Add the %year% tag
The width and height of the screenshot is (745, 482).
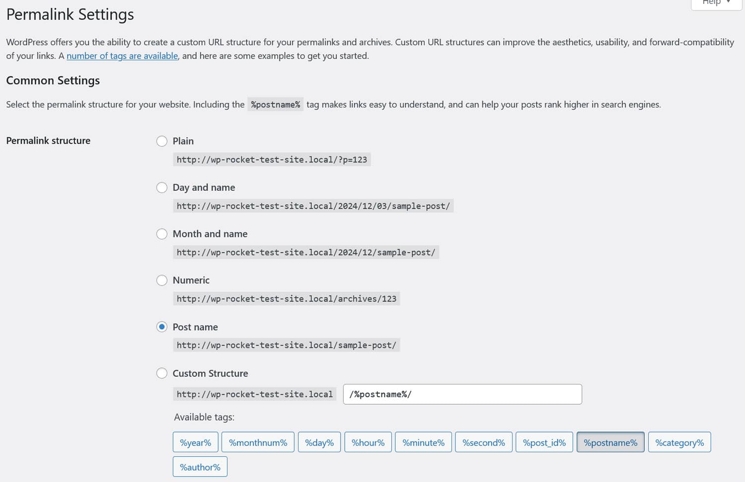click(x=195, y=442)
